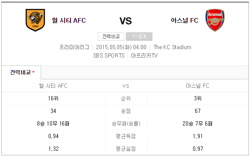The height and width of the screenshot is (157, 251).
Task: Select Arsenal's 20승 7무 6패 record cell
Action: tap(198, 123)
